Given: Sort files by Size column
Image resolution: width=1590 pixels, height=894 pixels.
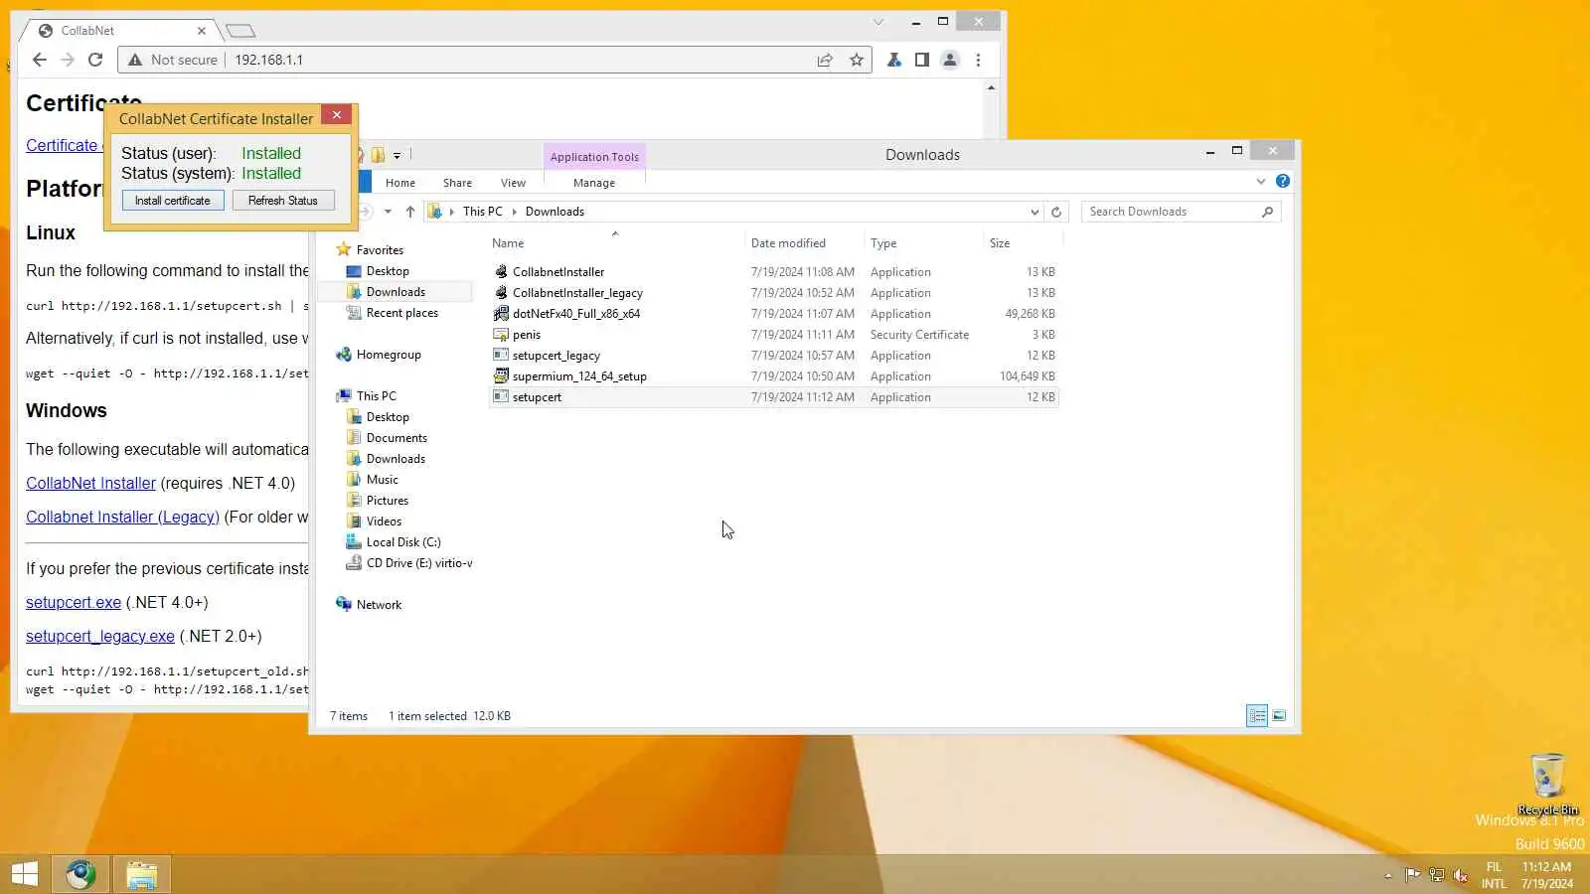Looking at the screenshot, I should [1000, 243].
